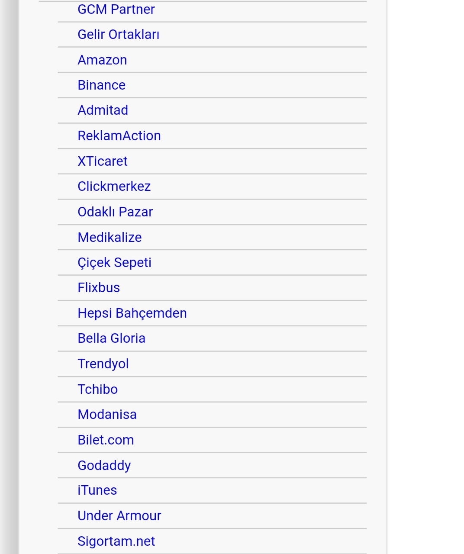Select the Modanisa link

tap(107, 415)
